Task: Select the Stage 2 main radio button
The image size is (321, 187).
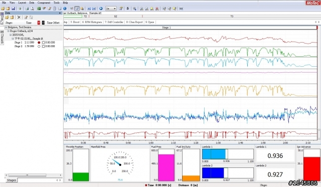Action: 39,47
